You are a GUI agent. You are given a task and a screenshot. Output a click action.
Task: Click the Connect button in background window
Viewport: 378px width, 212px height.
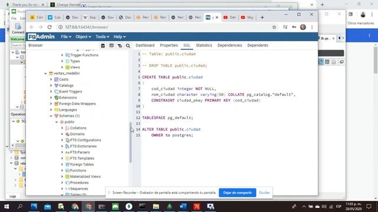tap(18, 29)
